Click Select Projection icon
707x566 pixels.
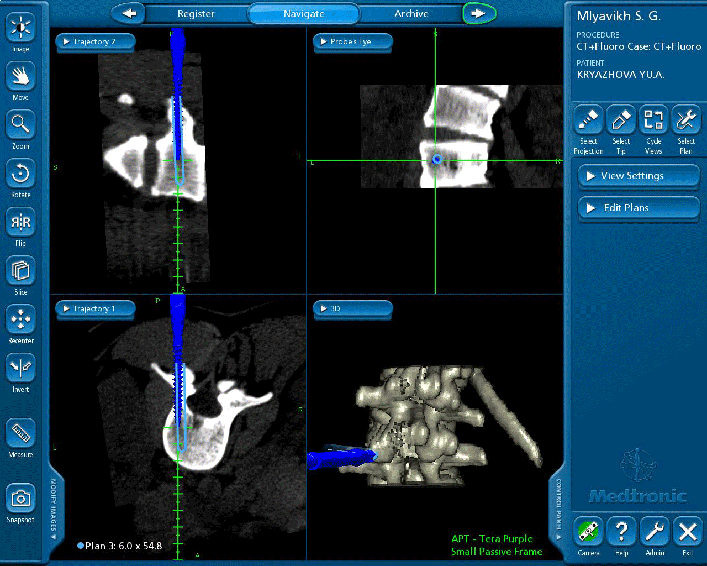pyautogui.click(x=588, y=120)
